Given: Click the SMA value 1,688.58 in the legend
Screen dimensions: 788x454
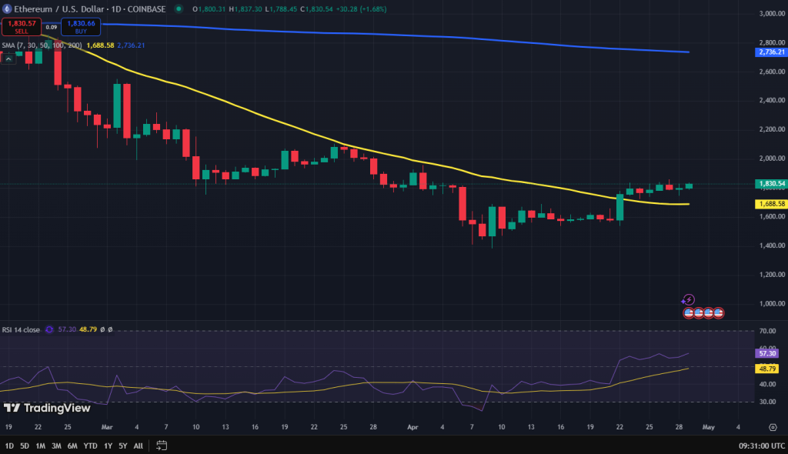Looking at the screenshot, I should click(100, 45).
